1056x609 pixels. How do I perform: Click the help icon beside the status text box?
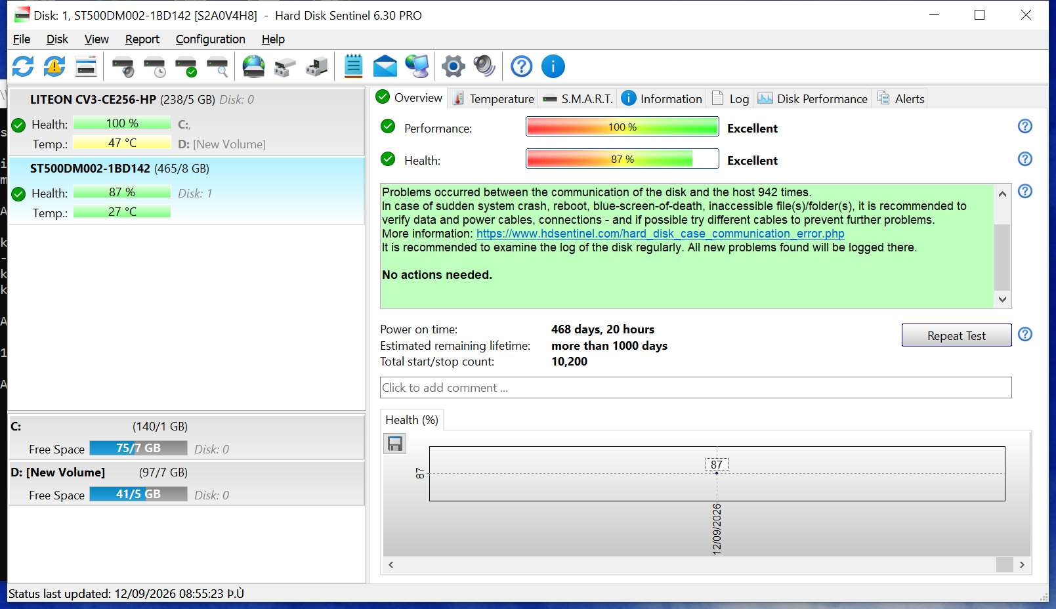click(1024, 191)
